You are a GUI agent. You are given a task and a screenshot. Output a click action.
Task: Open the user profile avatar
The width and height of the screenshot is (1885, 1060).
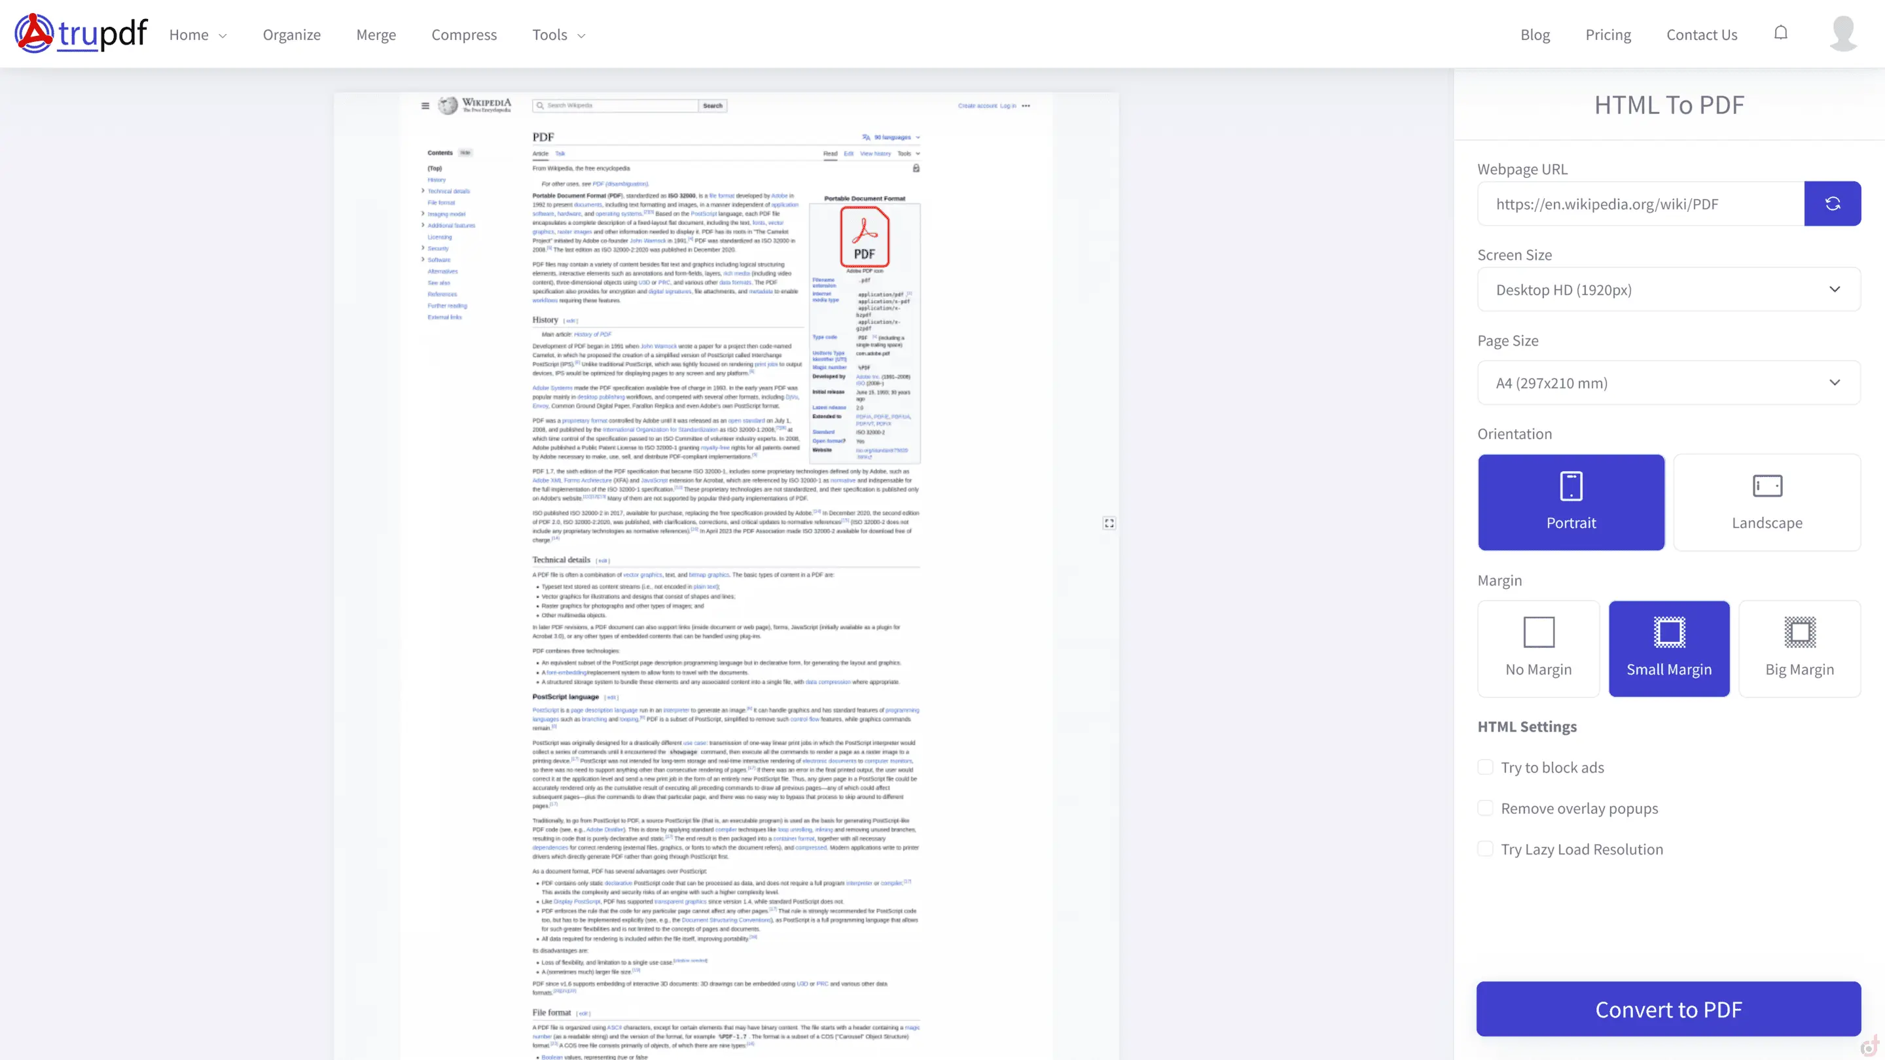point(1842,33)
